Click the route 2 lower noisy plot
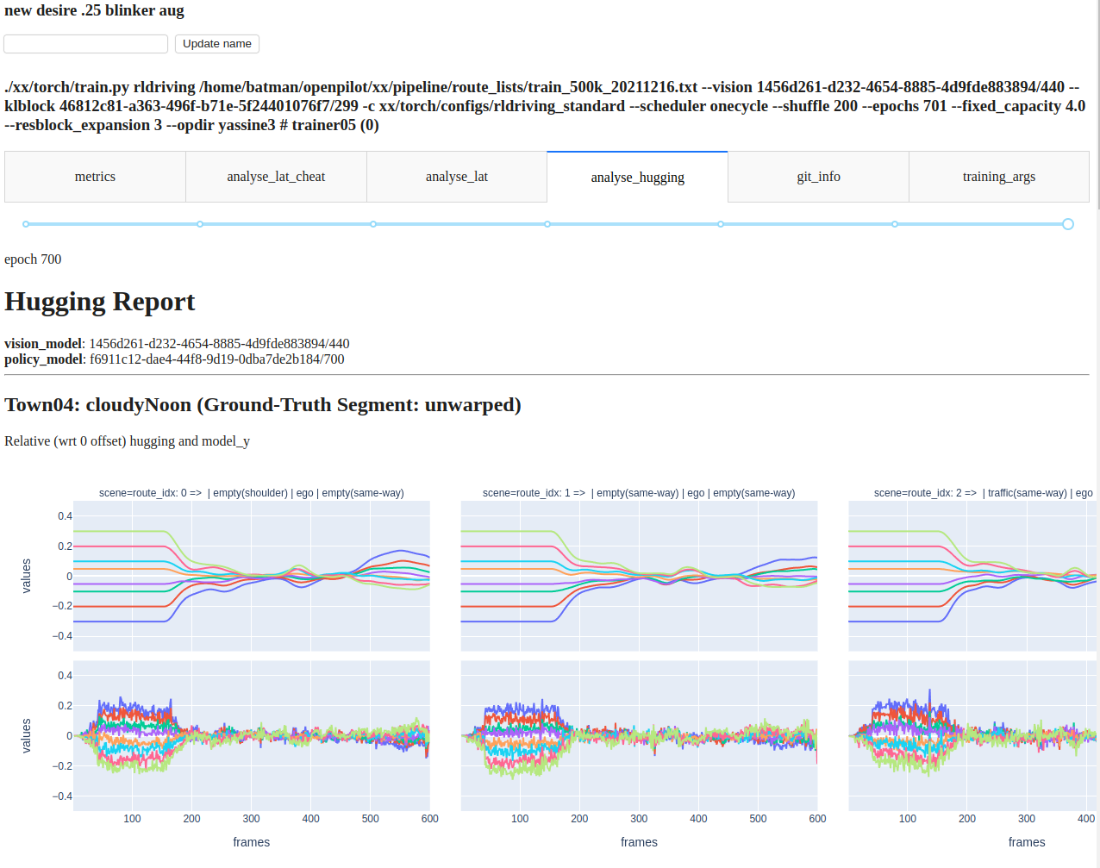1100x868 pixels. (972, 736)
